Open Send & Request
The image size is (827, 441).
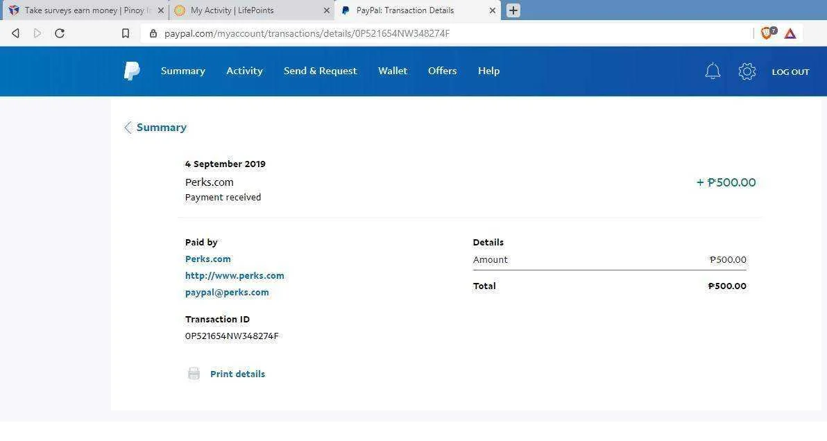click(320, 71)
